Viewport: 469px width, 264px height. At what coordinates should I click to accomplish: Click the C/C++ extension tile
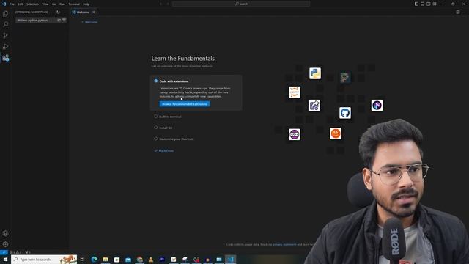295,134
